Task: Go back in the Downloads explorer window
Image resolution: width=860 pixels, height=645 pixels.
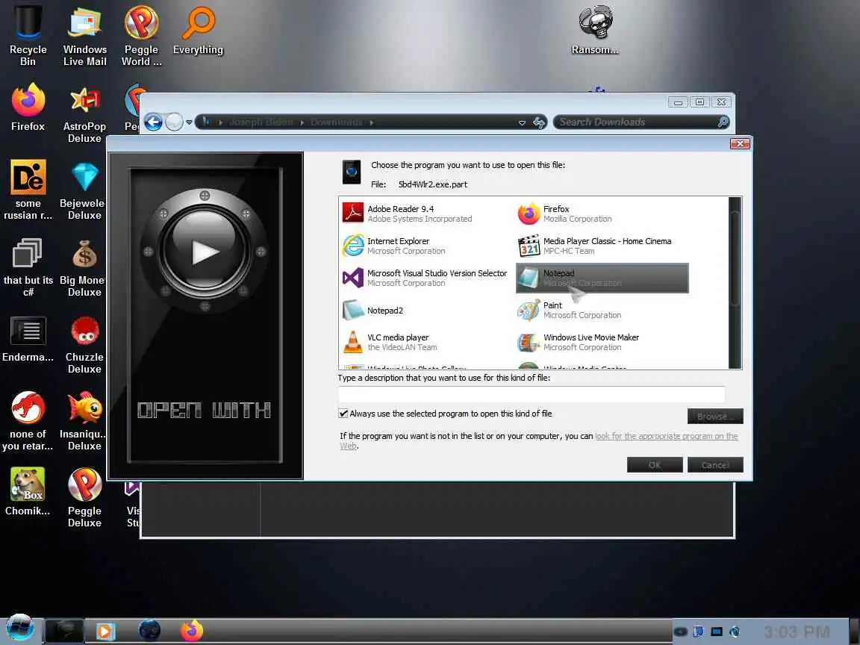Action: (153, 122)
